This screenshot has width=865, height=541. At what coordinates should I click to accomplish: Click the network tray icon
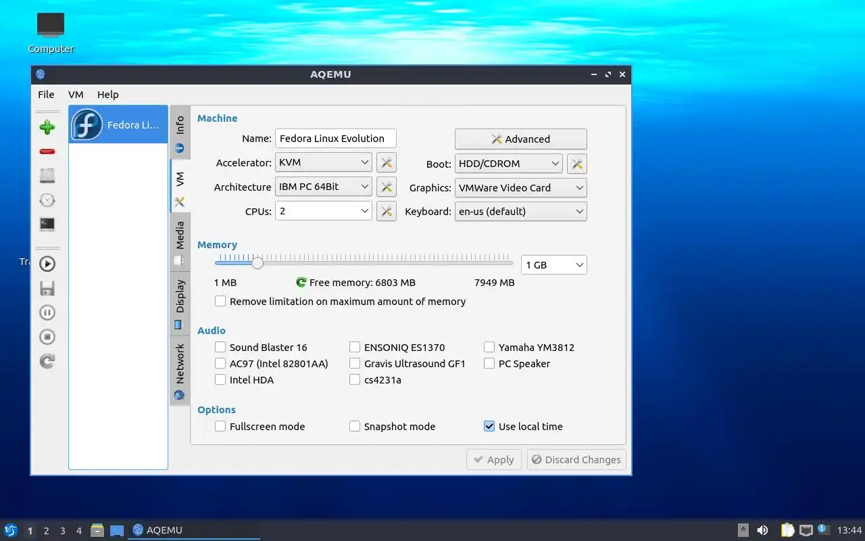(806, 530)
